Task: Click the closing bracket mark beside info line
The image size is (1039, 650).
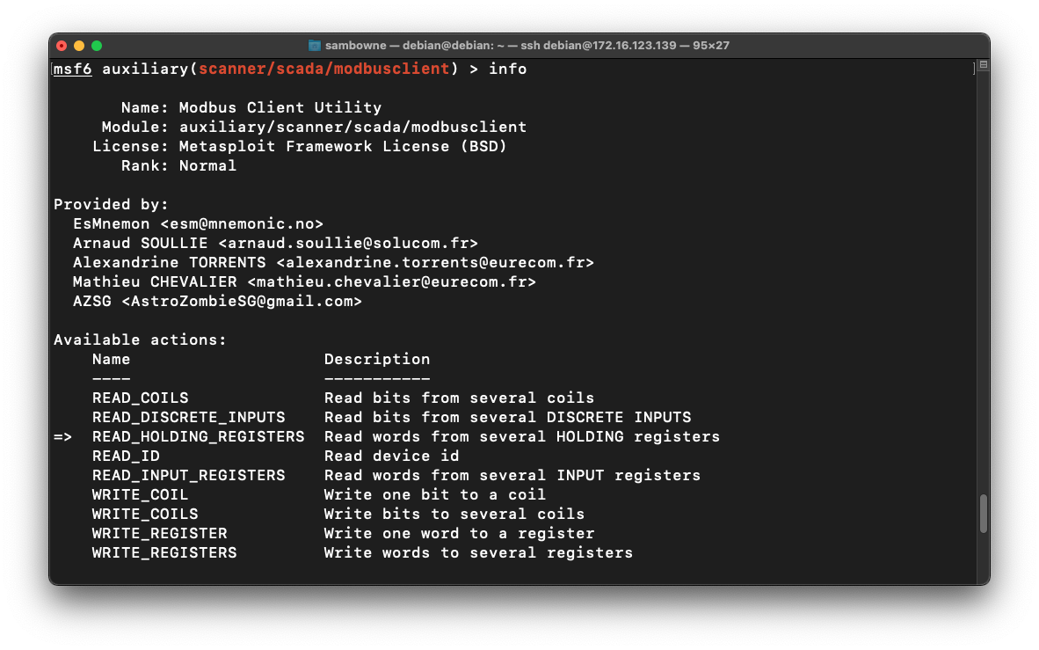Action: click(975, 69)
